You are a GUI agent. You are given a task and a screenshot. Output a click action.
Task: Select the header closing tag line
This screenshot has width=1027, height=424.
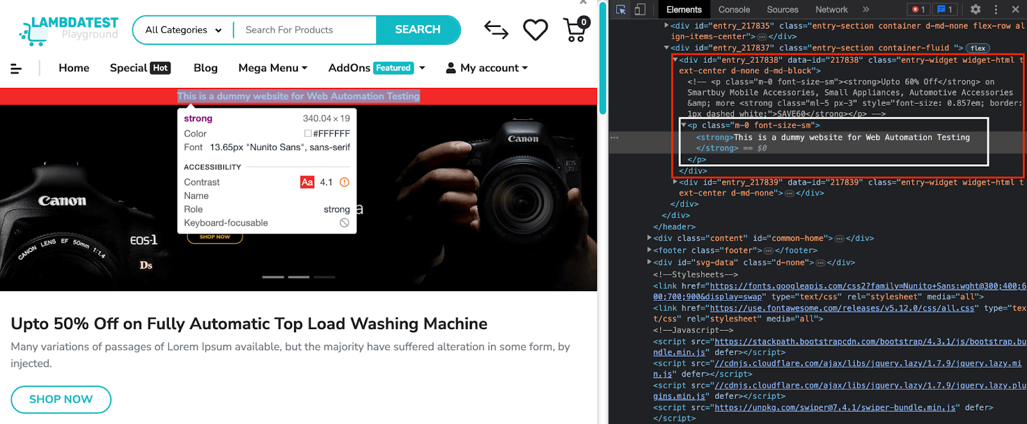675,227
